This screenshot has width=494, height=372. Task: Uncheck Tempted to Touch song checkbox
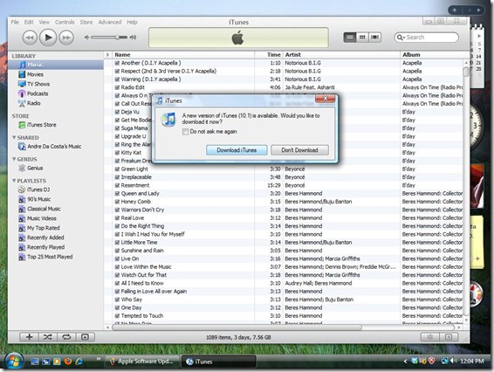tap(117, 316)
